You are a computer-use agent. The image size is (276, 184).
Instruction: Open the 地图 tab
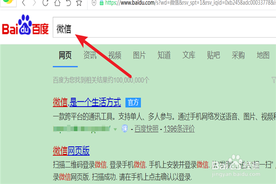263,55
